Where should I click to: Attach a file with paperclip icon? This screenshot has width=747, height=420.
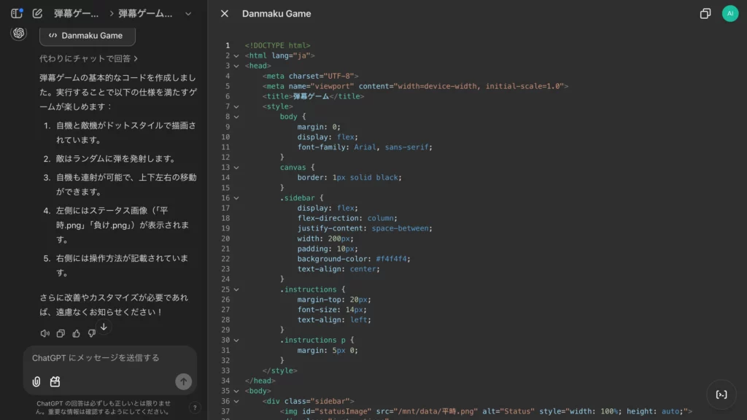[36, 381]
